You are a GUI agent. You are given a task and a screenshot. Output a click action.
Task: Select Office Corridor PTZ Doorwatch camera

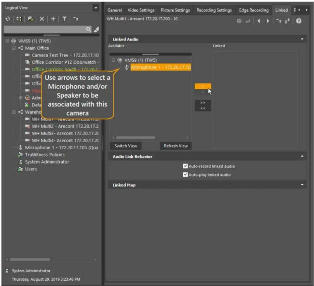pyautogui.click(x=65, y=63)
